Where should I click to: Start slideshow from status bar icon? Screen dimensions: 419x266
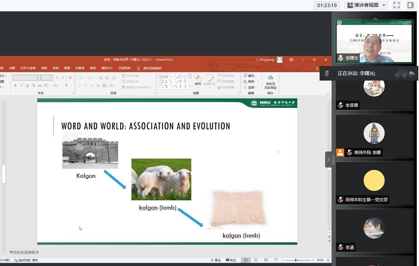coord(276,260)
